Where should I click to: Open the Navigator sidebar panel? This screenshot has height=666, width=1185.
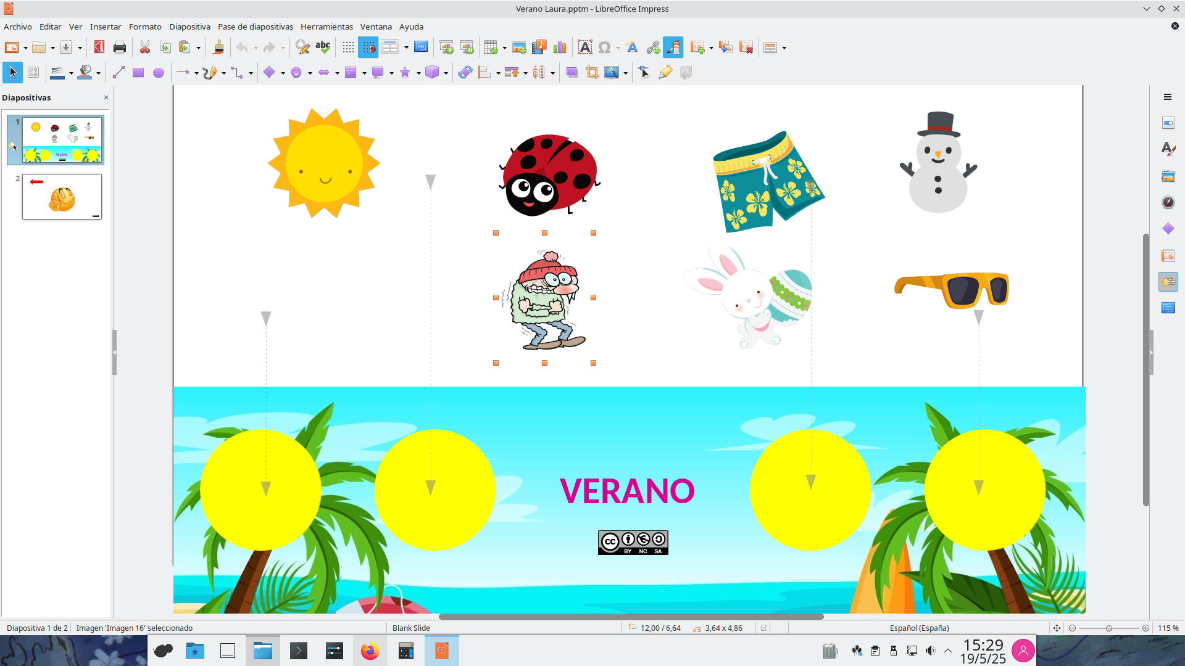point(1168,202)
